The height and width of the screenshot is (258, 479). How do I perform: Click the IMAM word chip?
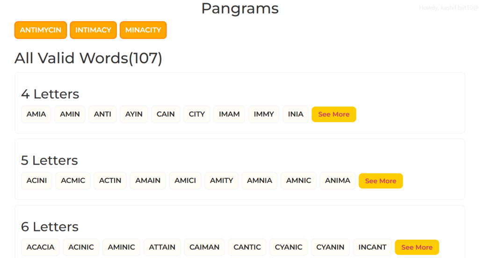(229, 114)
